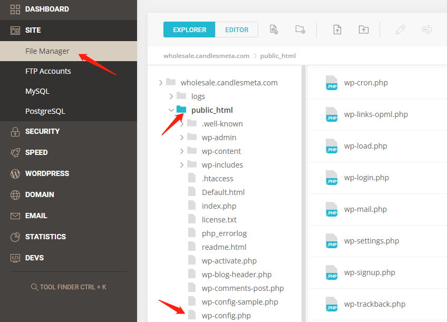Image resolution: width=447 pixels, height=322 pixels.
Task: Click the wp-cron.php PHP file icon
Action: [332, 83]
